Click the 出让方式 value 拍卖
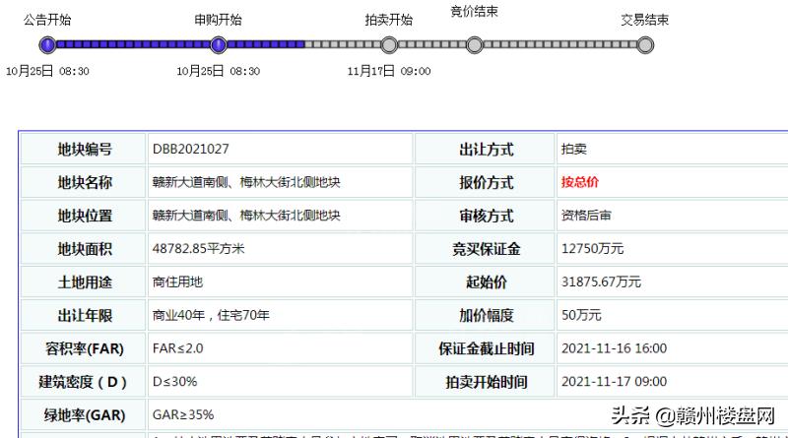This screenshot has height=438, width=788. [x=574, y=150]
